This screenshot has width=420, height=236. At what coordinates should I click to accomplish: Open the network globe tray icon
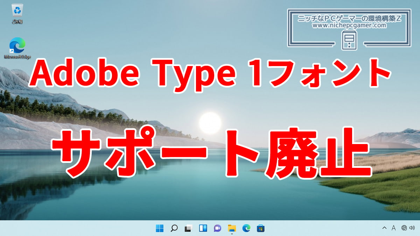[x=404, y=228]
